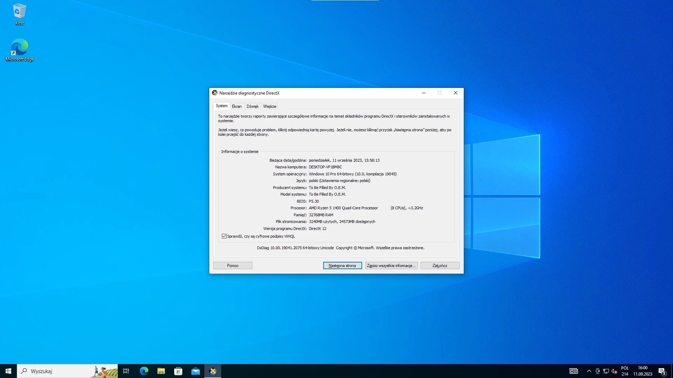The height and width of the screenshot is (378, 673).
Task: Click the muted volume tray icon
Action: (x=614, y=371)
